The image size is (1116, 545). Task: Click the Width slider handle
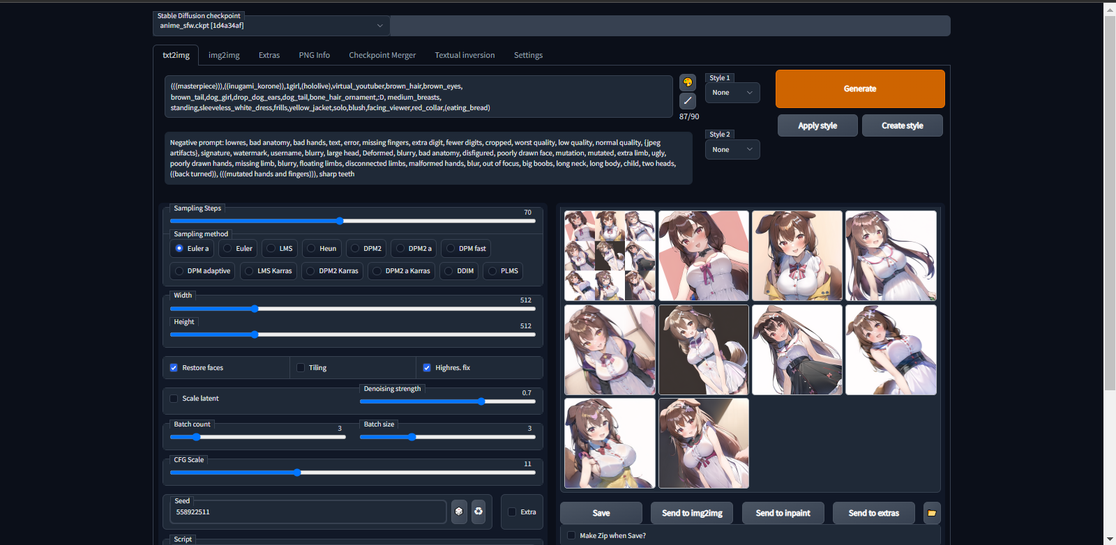[x=255, y=309]
